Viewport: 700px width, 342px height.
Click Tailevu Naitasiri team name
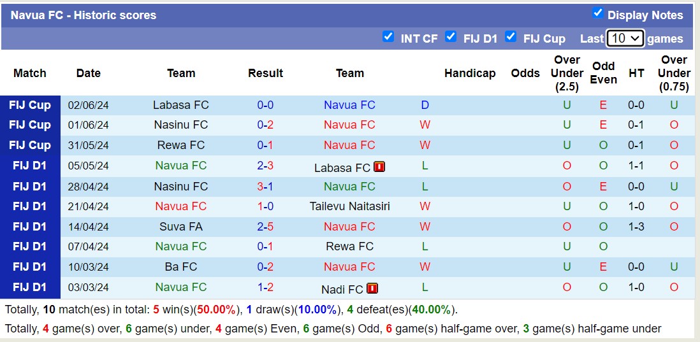tap(349, 206)
